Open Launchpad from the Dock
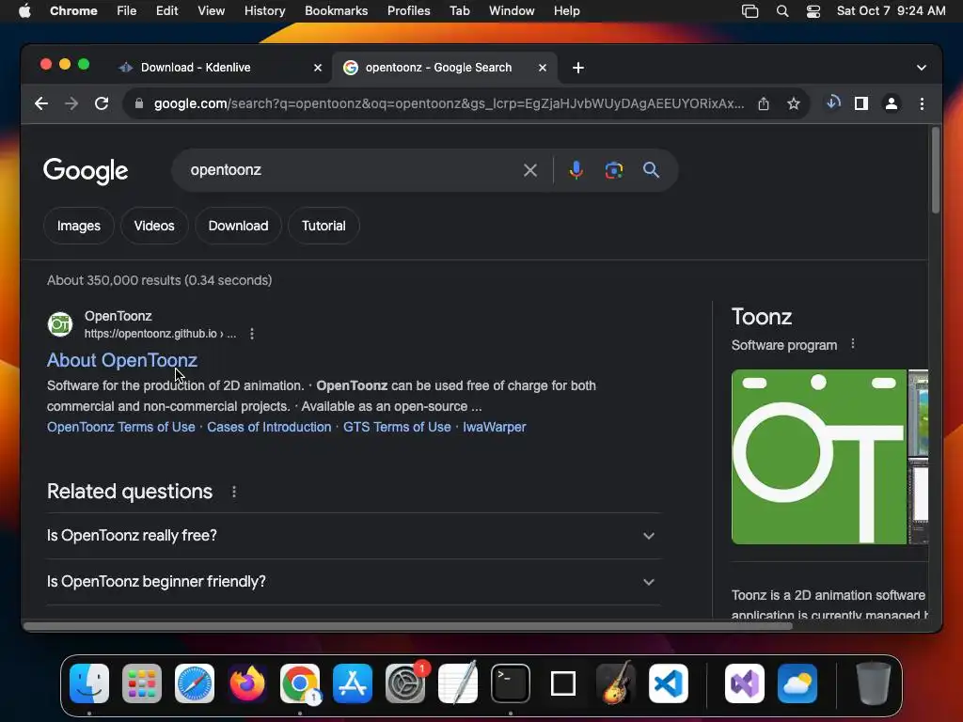 pyautogui.click(x=142, y=683)
